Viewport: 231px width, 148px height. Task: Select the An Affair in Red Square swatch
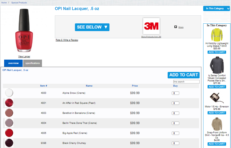9,103
